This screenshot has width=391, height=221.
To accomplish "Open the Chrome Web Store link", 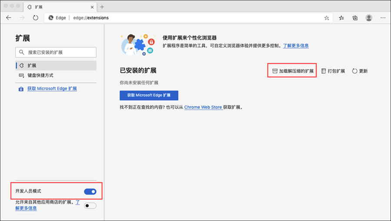I will [x=203, y=107].
